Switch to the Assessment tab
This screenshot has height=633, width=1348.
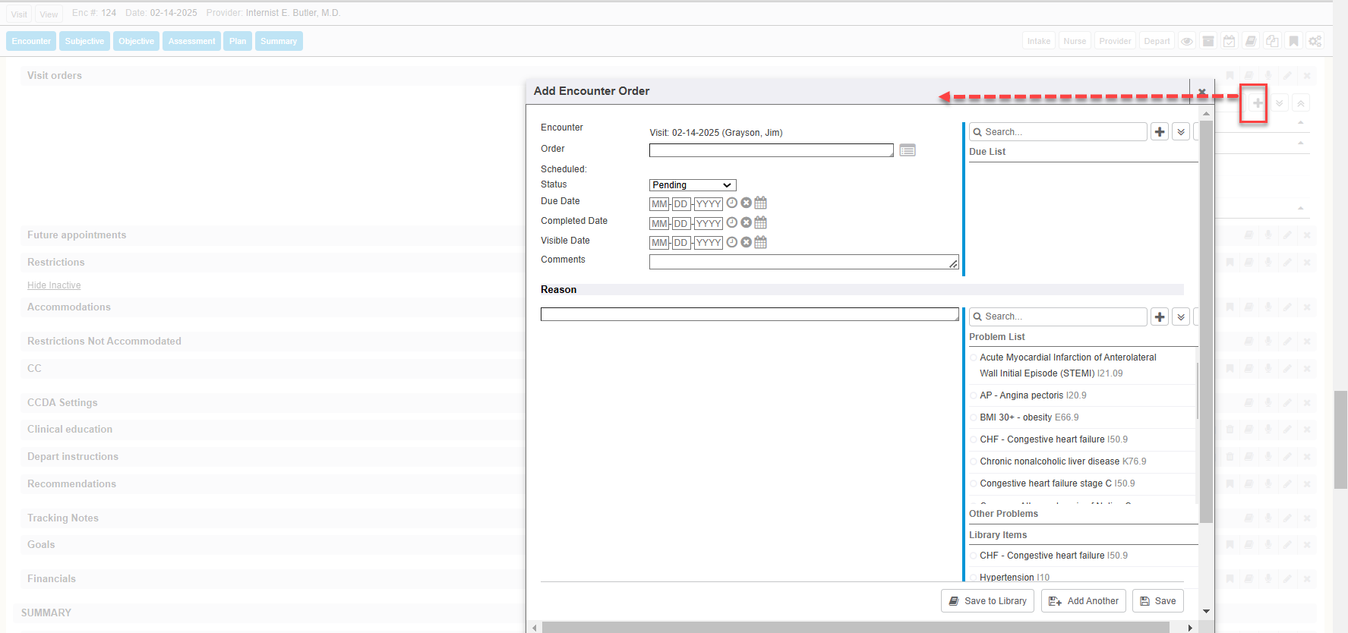pos(191,41)
